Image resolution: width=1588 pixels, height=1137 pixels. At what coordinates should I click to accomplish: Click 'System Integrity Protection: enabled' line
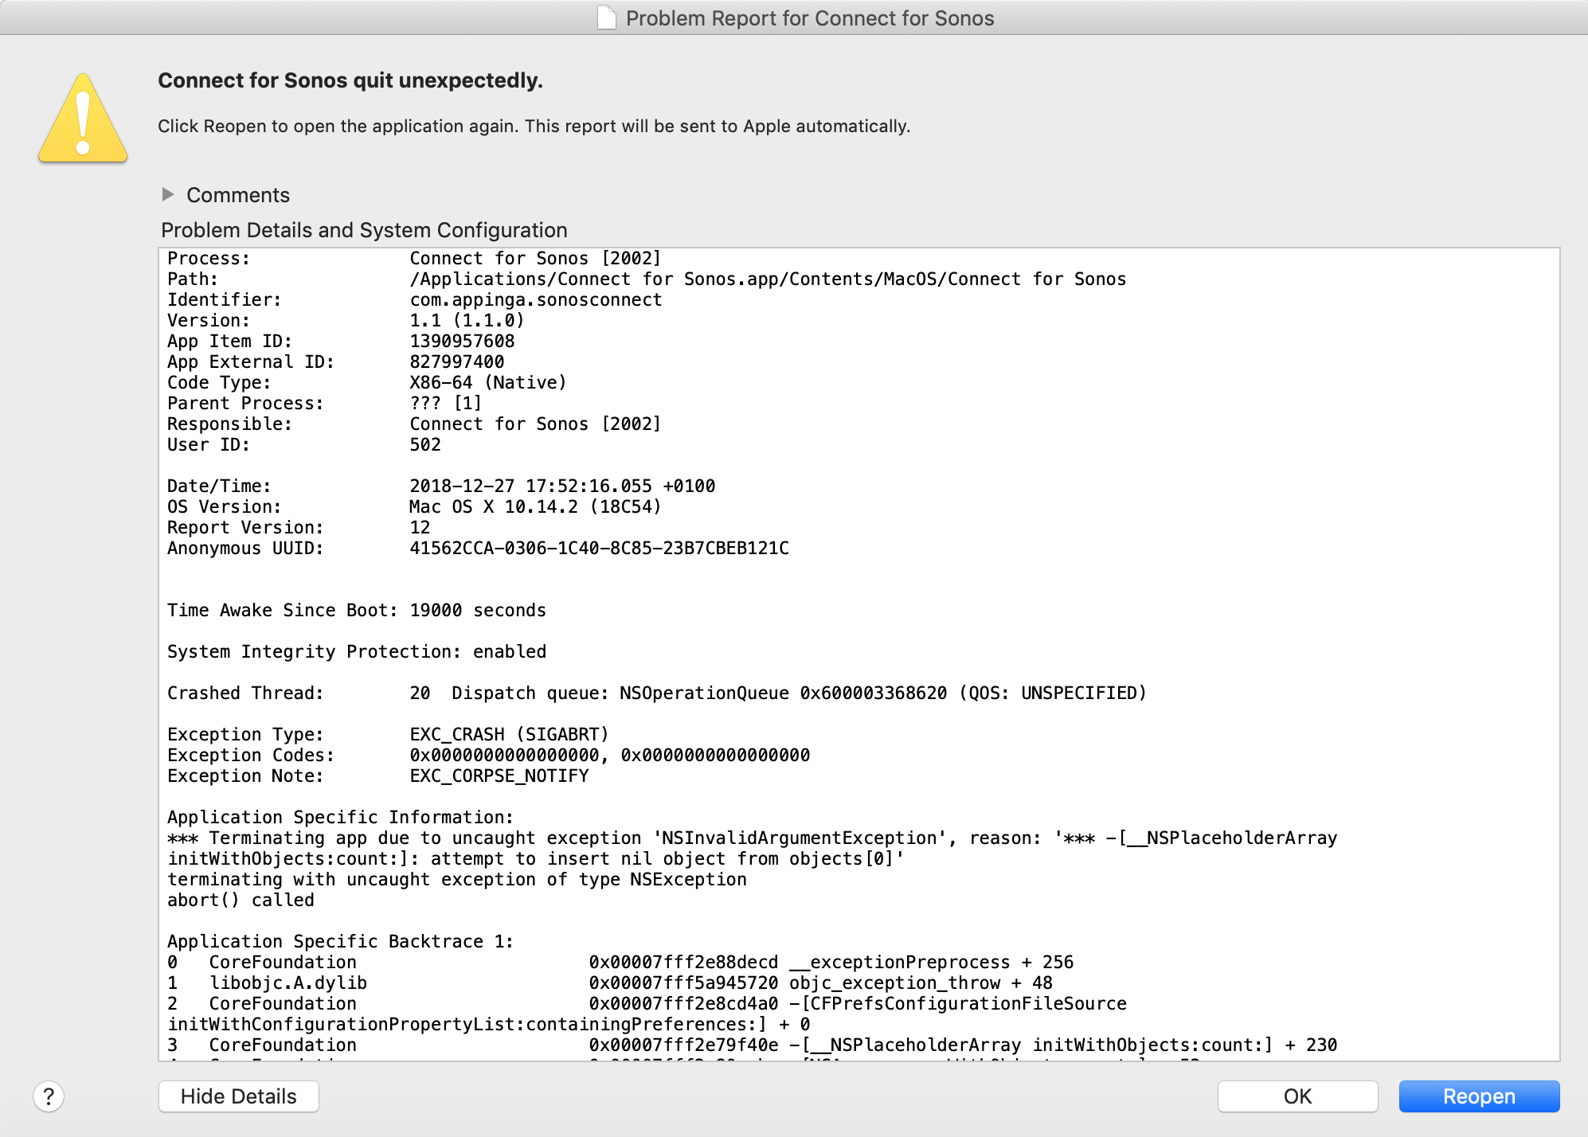[357, 651]
